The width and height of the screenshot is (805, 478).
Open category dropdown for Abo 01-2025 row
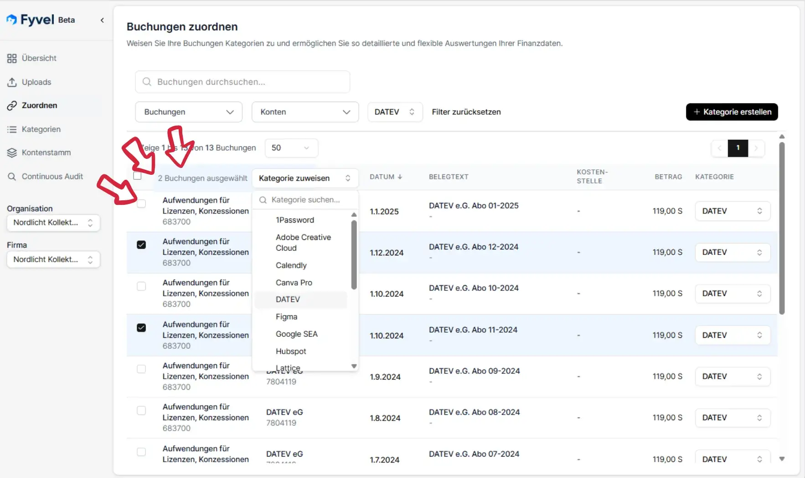coord(733,211)
